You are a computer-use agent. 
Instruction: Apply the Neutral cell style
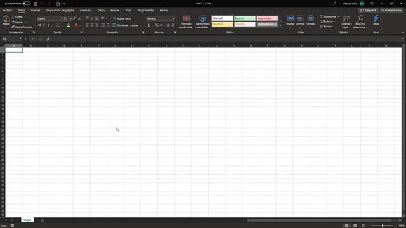(x=222, y=24)
